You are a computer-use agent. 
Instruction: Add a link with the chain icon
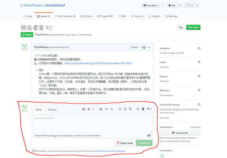click(112, 109)
